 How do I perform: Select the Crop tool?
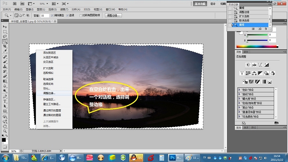(x=5, y=47)
